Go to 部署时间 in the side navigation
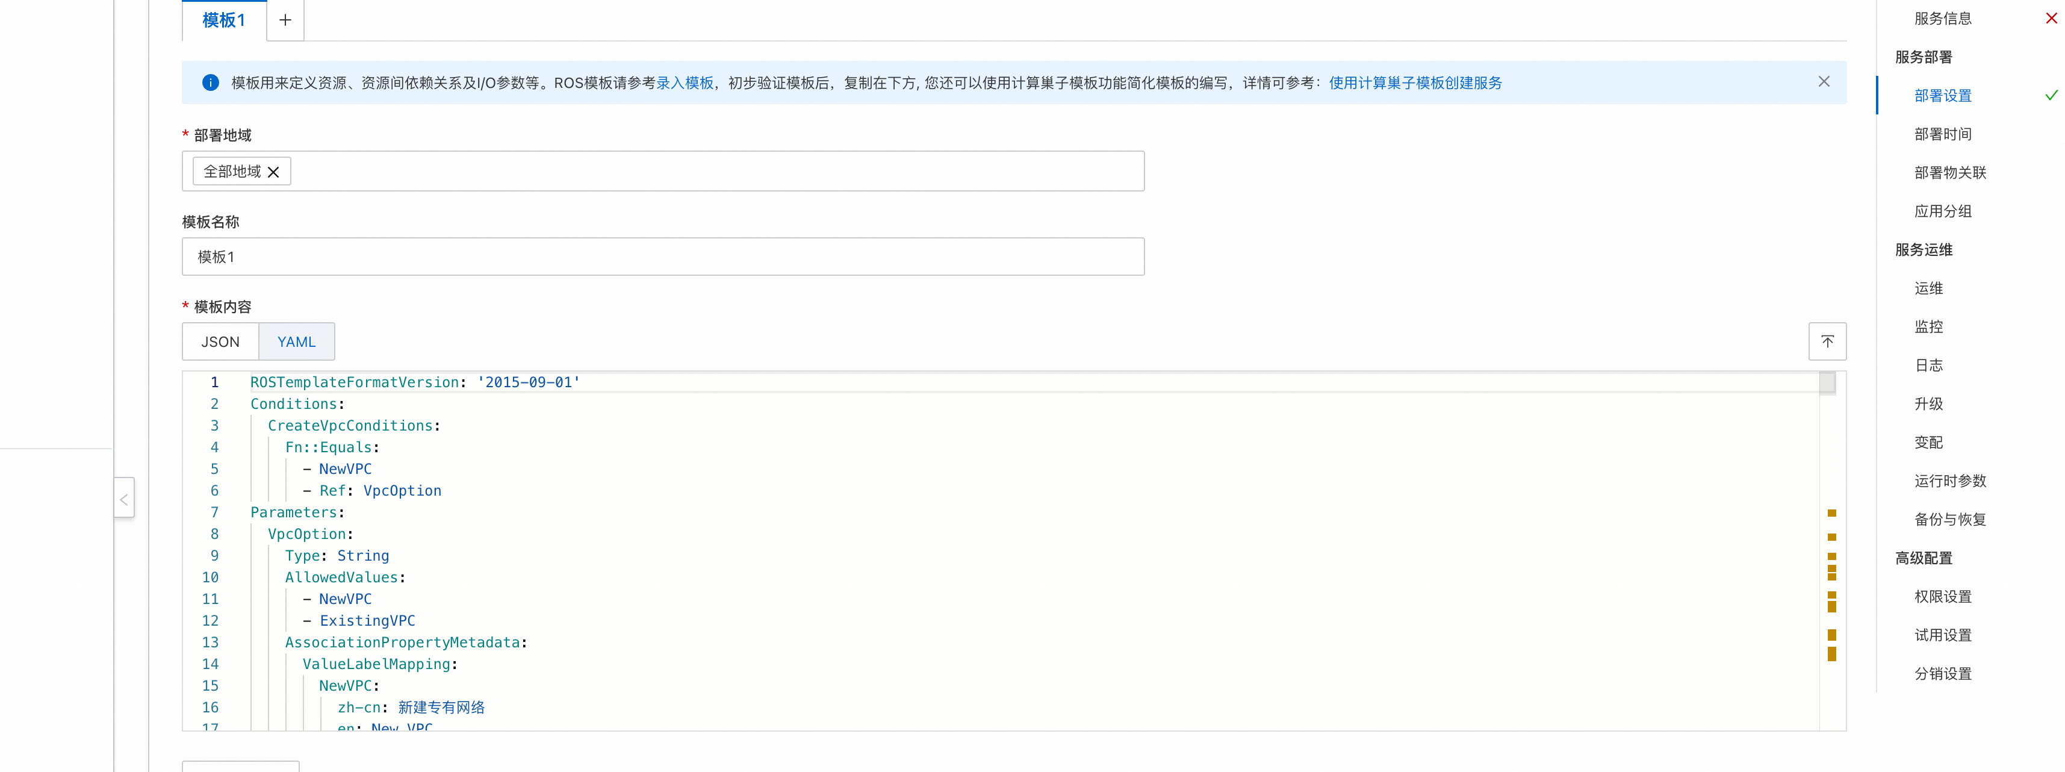 (1942, 134)
